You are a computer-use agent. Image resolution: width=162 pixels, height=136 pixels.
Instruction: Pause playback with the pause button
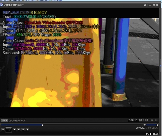9,130
